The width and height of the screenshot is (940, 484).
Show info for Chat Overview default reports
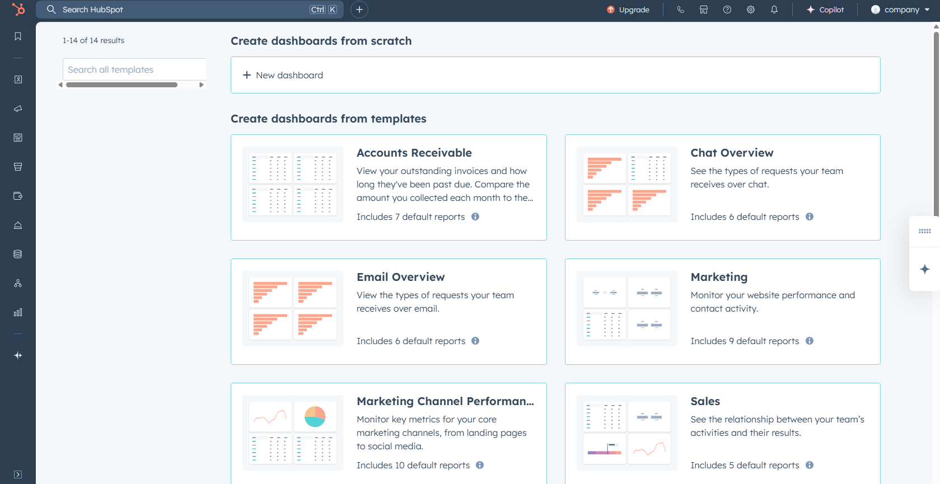810,217
